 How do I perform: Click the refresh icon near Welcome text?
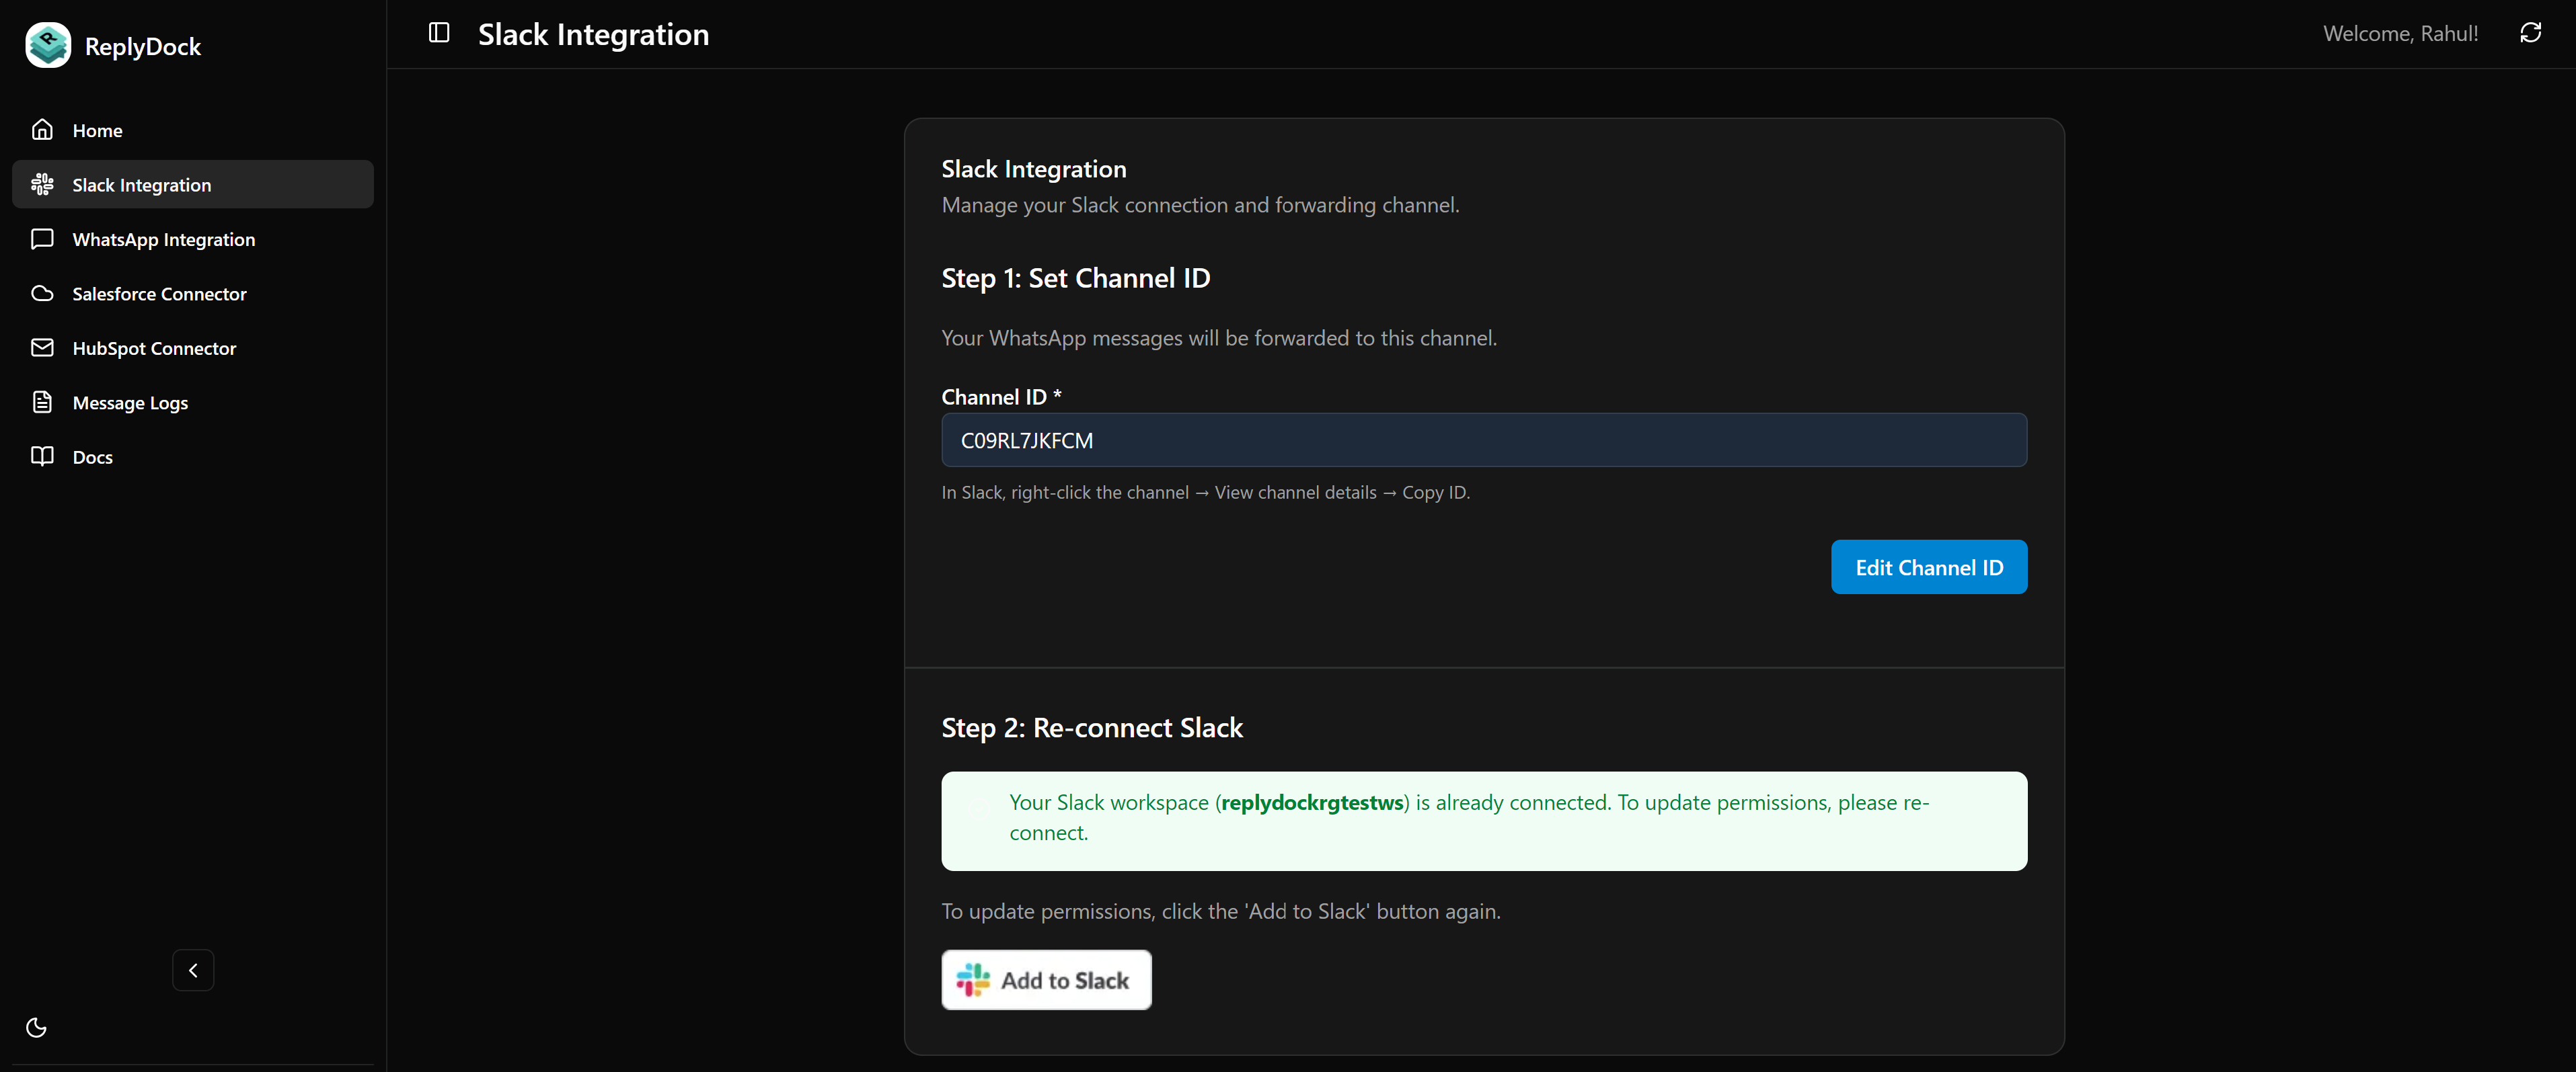pos(2530,33)
